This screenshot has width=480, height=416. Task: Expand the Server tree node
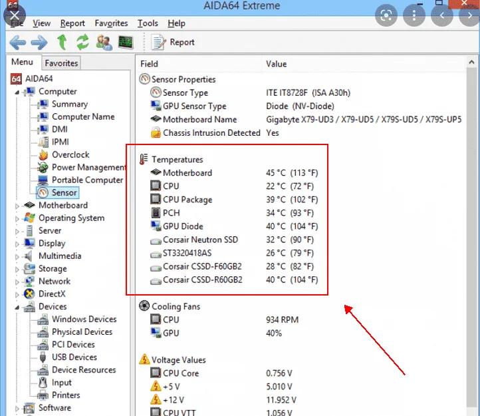tap(17, 232)
